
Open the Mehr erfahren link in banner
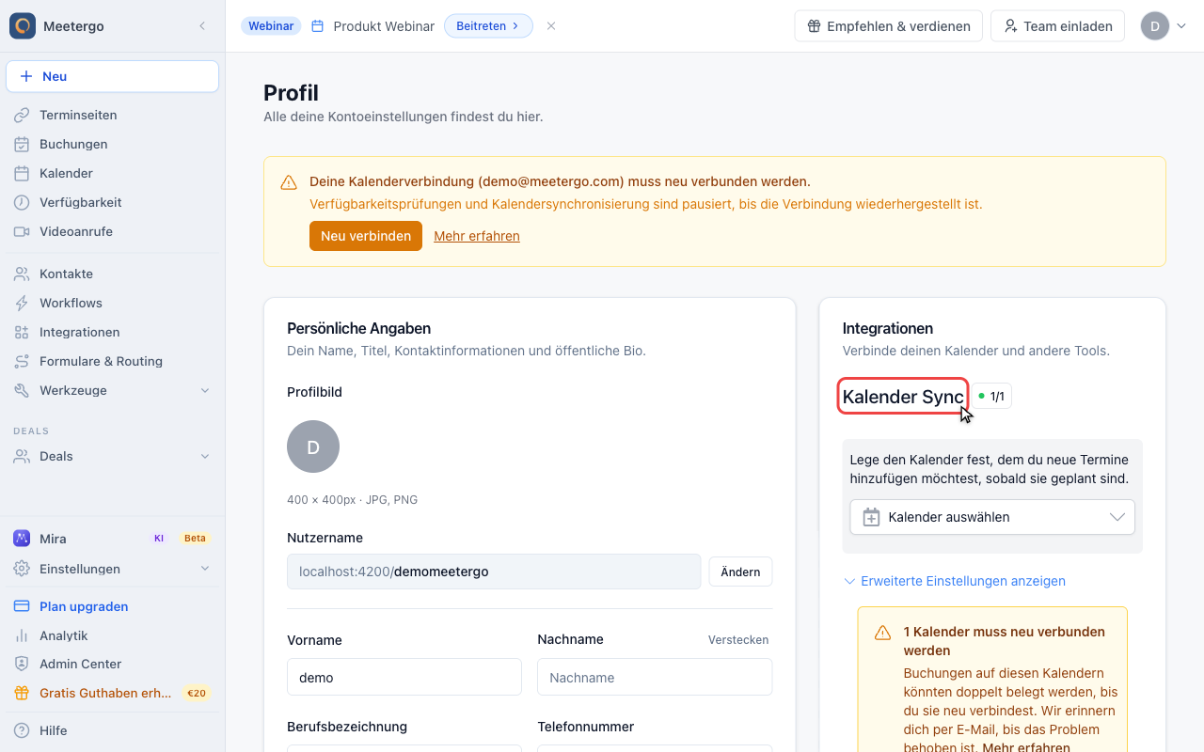477,236
